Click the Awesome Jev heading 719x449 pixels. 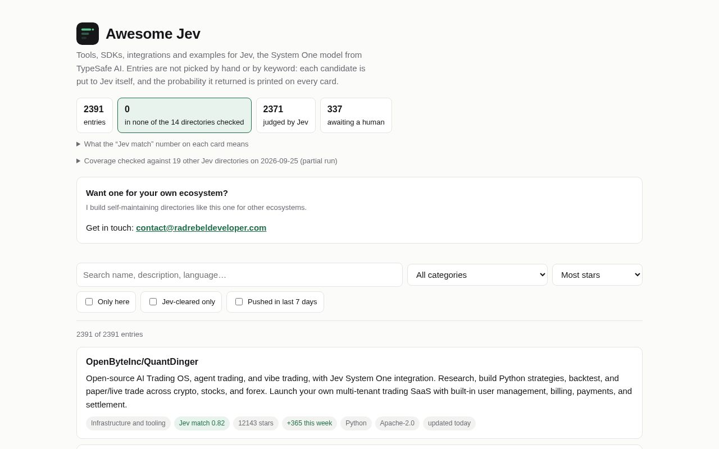[153, 34]
